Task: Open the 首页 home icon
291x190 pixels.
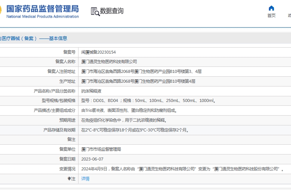Action: click(271, 8)
